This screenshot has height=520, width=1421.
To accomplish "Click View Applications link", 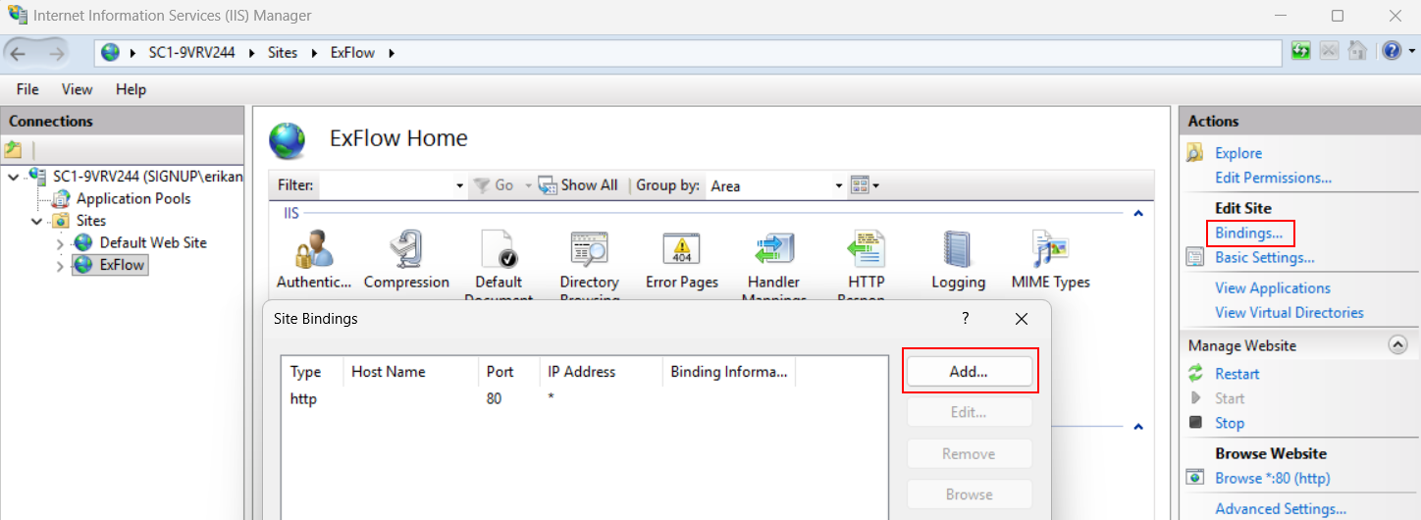I will click(1272, 287).
